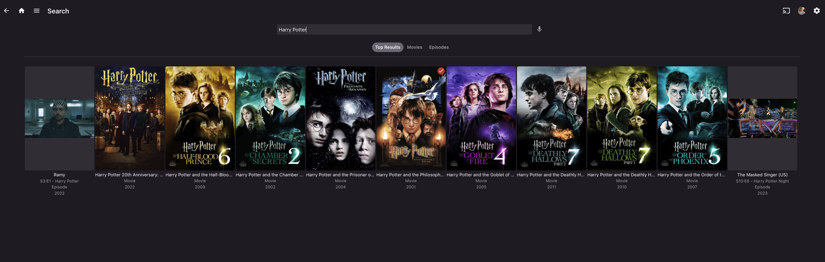Open The Masked Singer episode thumbnail
825x262 pixels.
(763, 118)
